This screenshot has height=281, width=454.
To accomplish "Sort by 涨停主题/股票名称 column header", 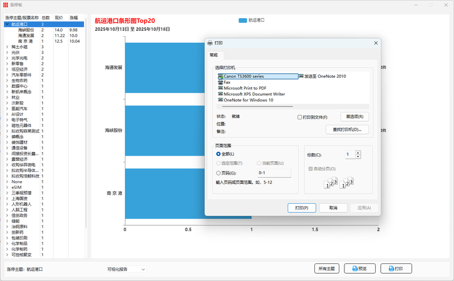I will [22, 18].
